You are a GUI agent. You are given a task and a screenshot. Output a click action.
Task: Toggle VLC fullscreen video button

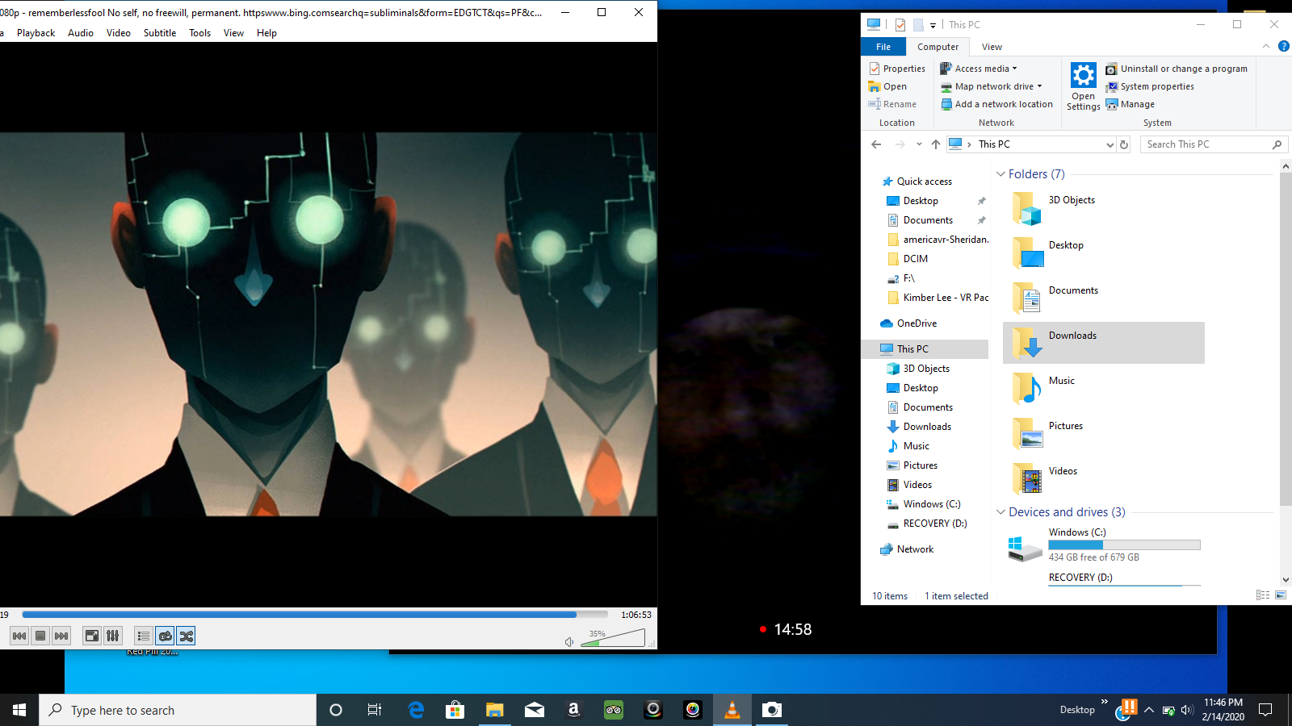pyautogui.click(x=92, y=636)
